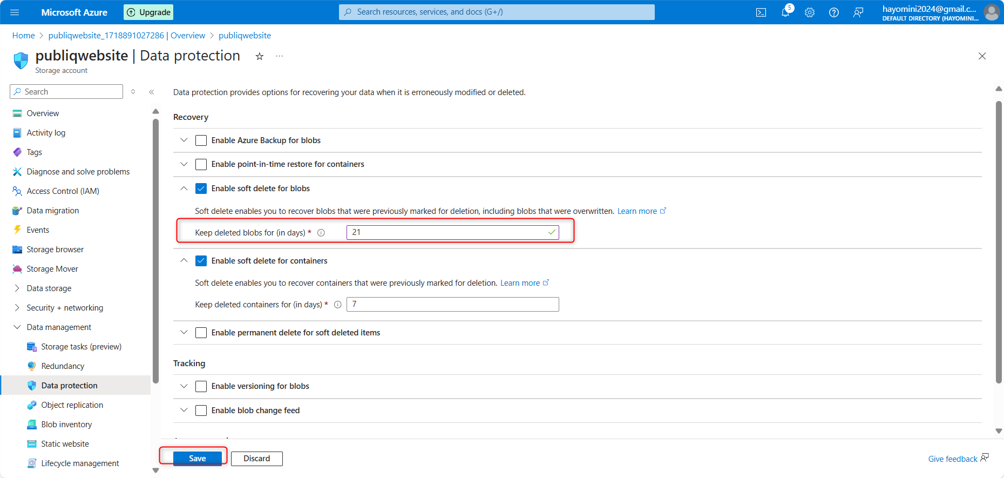
Task: Click the Events lightning bolt icon
Action: [x=17, y=230]
